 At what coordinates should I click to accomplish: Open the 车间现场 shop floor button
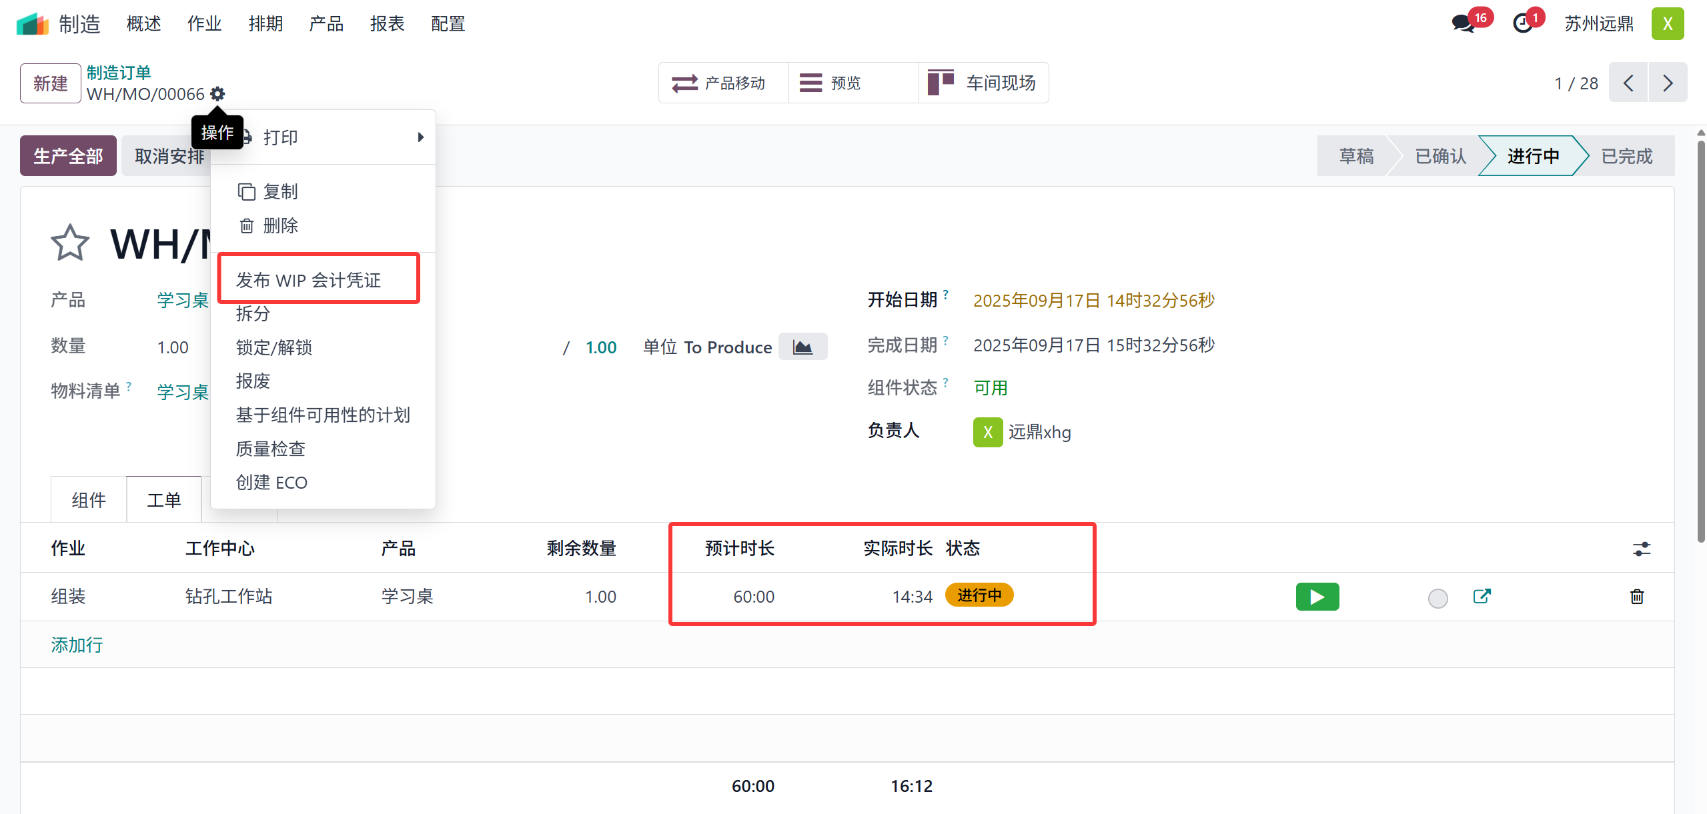coord(983,83)
